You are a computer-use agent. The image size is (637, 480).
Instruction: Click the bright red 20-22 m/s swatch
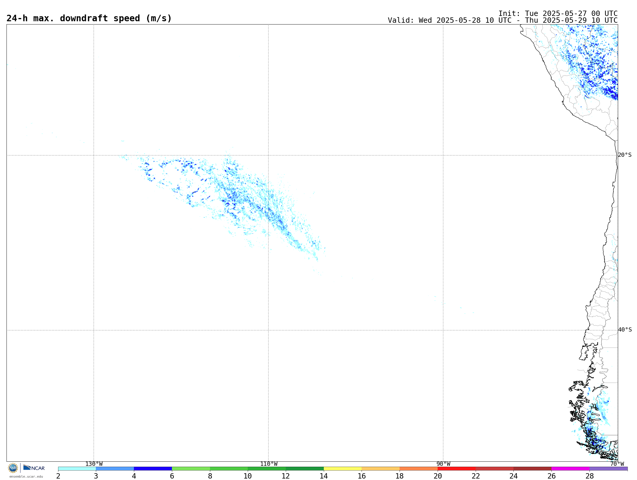[x=457, y=469]
